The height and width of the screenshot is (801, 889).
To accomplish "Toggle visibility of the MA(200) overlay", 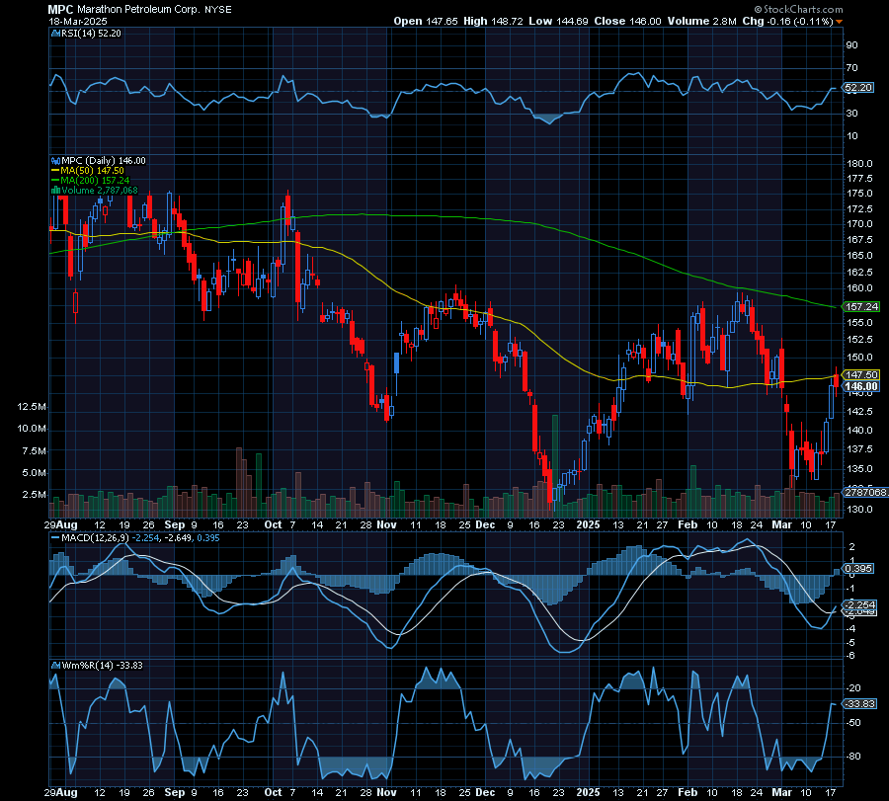I will click(x=53, y=179).
